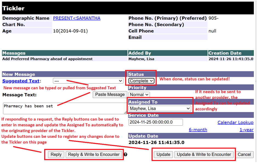Click the message text area resize handle
The image size is (257, 164).
pos(126,113)
